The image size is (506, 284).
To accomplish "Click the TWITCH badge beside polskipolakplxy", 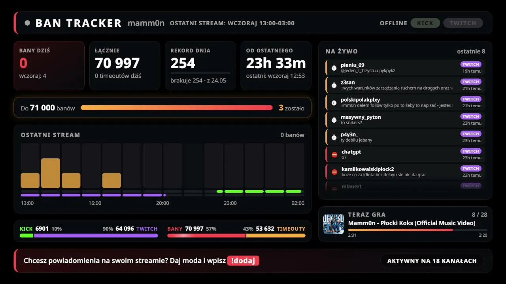I will point(471,99).
